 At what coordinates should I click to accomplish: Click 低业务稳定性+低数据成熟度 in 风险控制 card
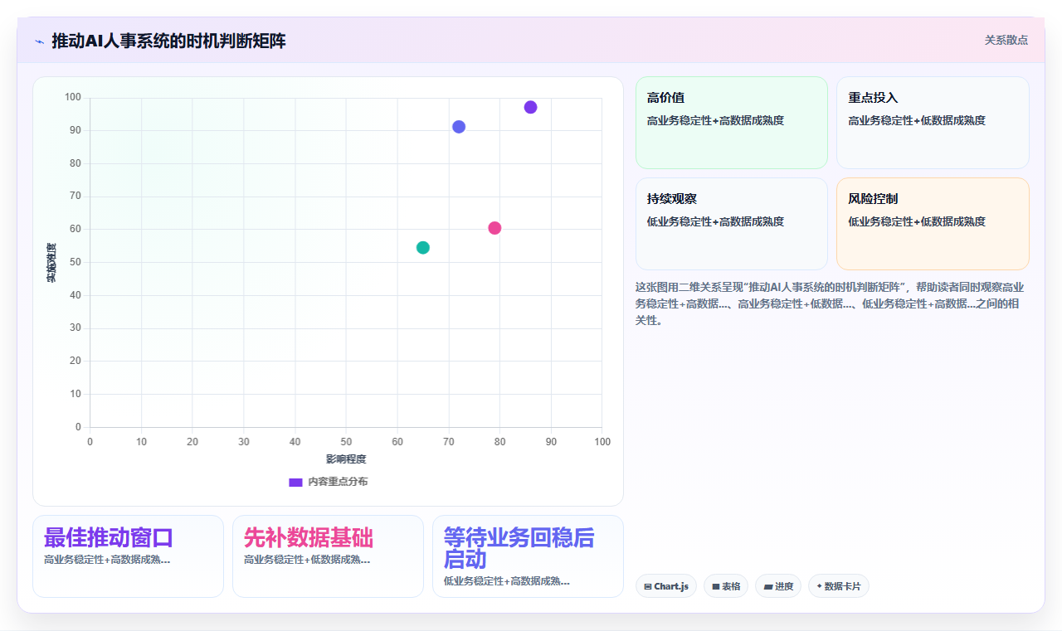tap(917, 221)
